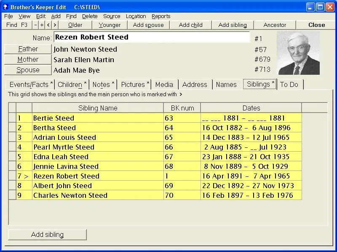Click spouse's name Adah Mae Bye

coord(77,70)
